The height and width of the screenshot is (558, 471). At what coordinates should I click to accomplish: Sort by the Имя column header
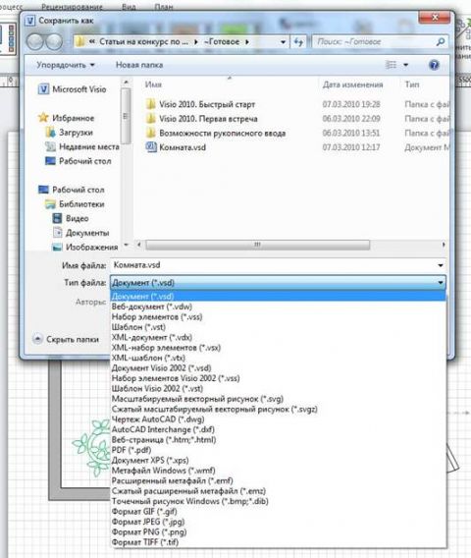coord(153,84)
